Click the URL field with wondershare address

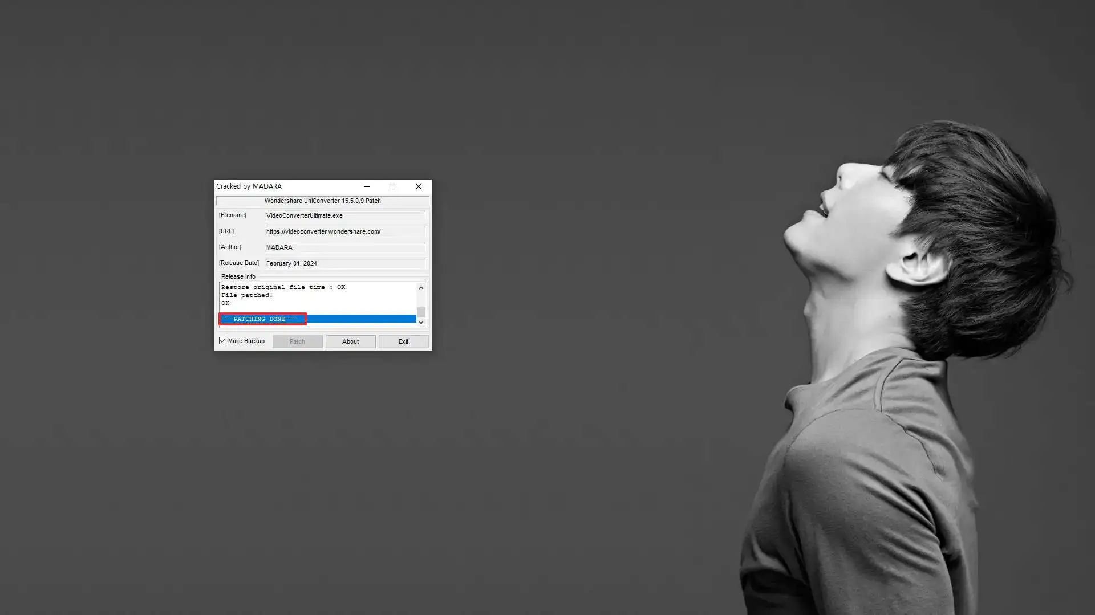pos(345,231)
